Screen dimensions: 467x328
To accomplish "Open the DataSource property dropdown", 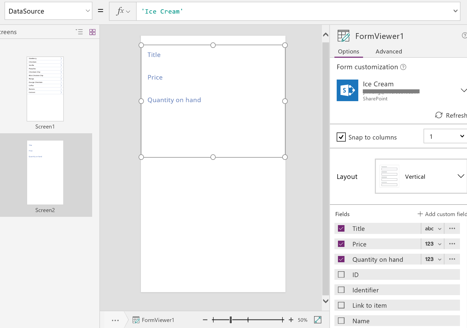I will (x=88, y=11).
